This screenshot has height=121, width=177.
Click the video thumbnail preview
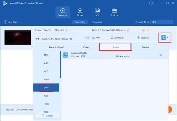click(18, 37)
